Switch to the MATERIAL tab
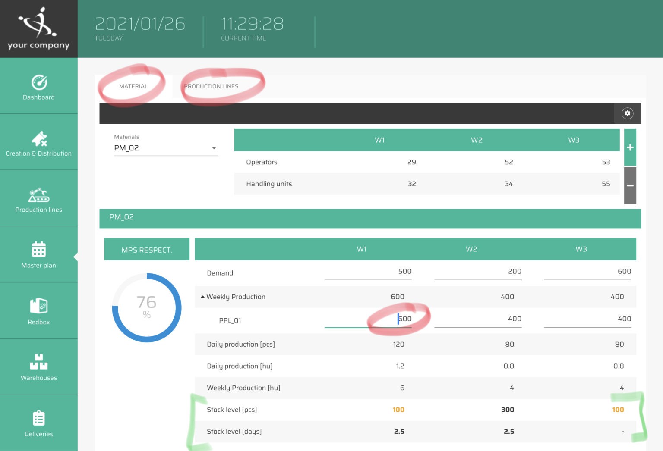663x451 pixels. pyautogui.click(x=133, y=86)
